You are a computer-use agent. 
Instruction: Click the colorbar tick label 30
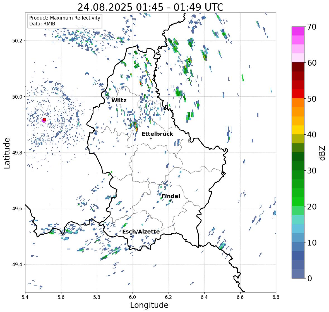tap(312, 170)
